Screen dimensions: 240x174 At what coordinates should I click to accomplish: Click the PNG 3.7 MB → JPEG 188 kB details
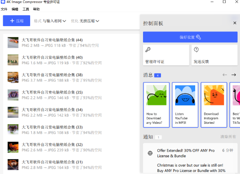coord(62,80)
